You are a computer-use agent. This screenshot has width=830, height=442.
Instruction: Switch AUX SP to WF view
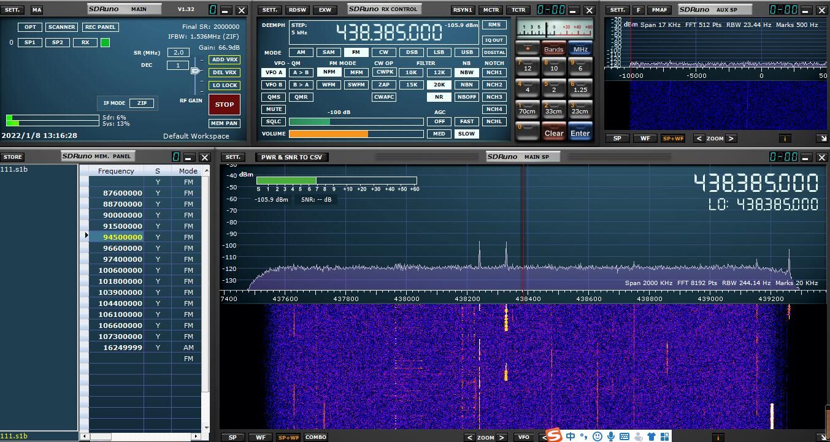pyautogui.click(x=645, y=139)
